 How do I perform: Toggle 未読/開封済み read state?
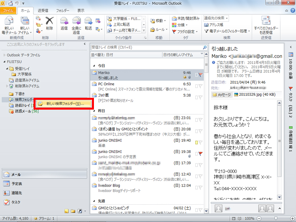(185, 18)
